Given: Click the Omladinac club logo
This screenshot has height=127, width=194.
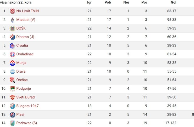Looking at the screenshot, I should click(13, 54).
